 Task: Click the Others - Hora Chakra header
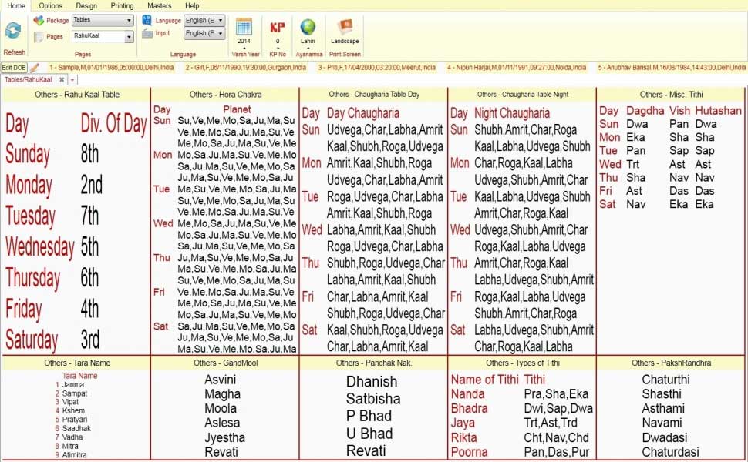pyautogui.click(x=226, y=94)
